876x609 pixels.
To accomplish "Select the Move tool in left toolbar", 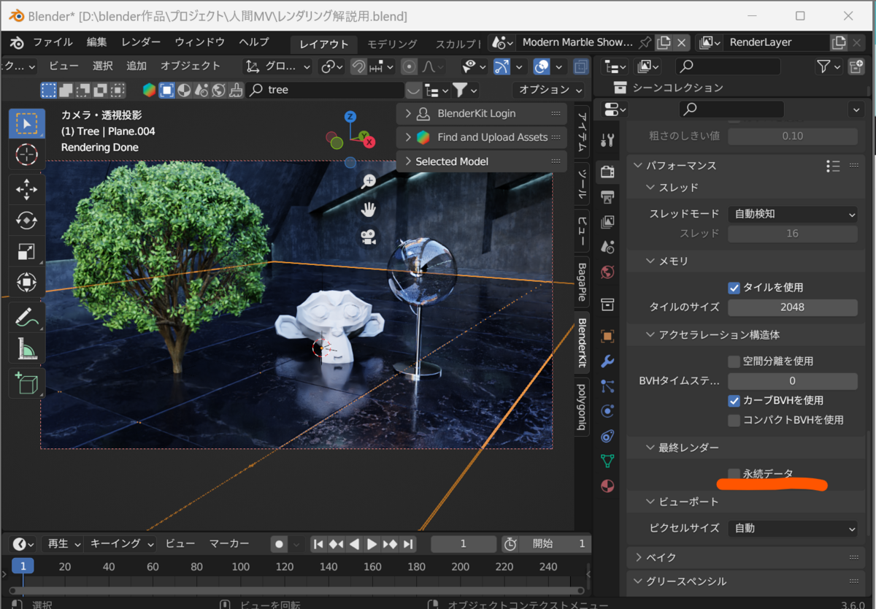I will (27, 190).
